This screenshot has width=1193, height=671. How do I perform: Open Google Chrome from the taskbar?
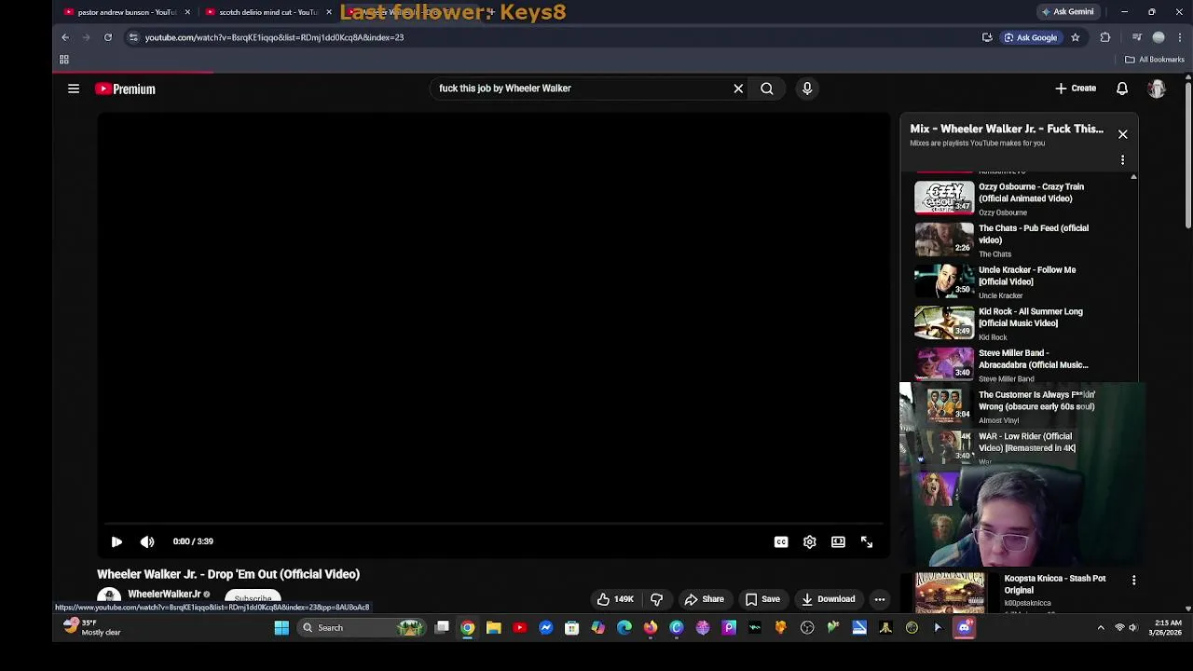tap(468, 628)
